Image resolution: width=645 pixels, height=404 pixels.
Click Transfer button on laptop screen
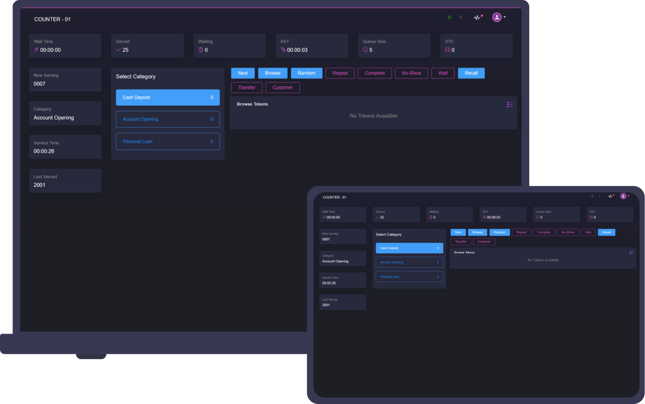pyautogui.click(x=247, y=88)
